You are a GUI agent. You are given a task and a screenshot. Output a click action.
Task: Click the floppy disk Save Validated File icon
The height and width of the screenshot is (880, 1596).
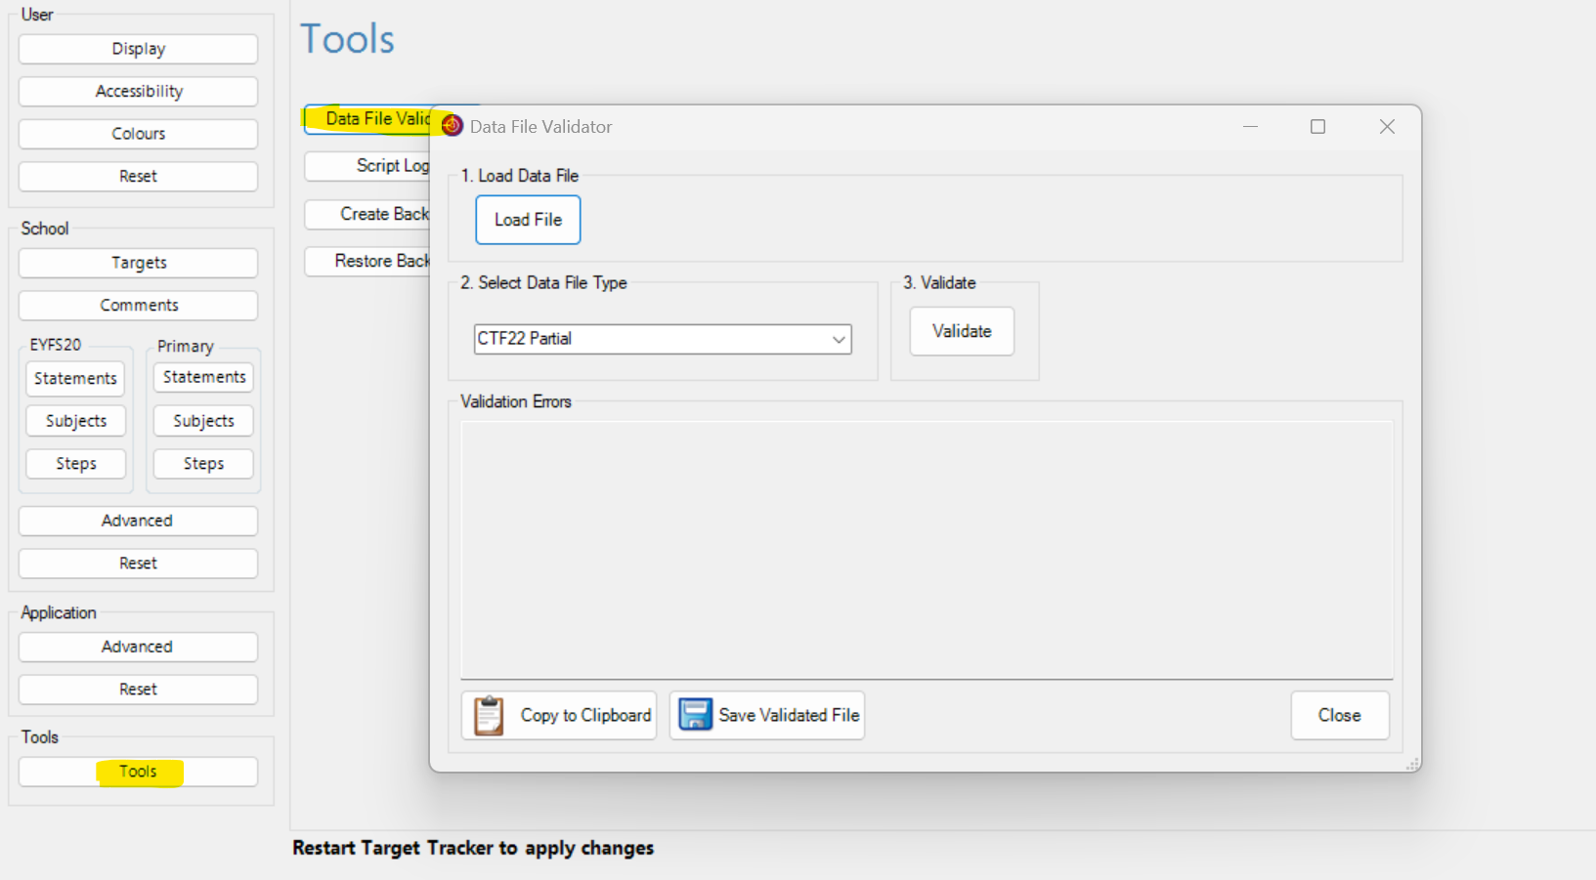point(695,715)
